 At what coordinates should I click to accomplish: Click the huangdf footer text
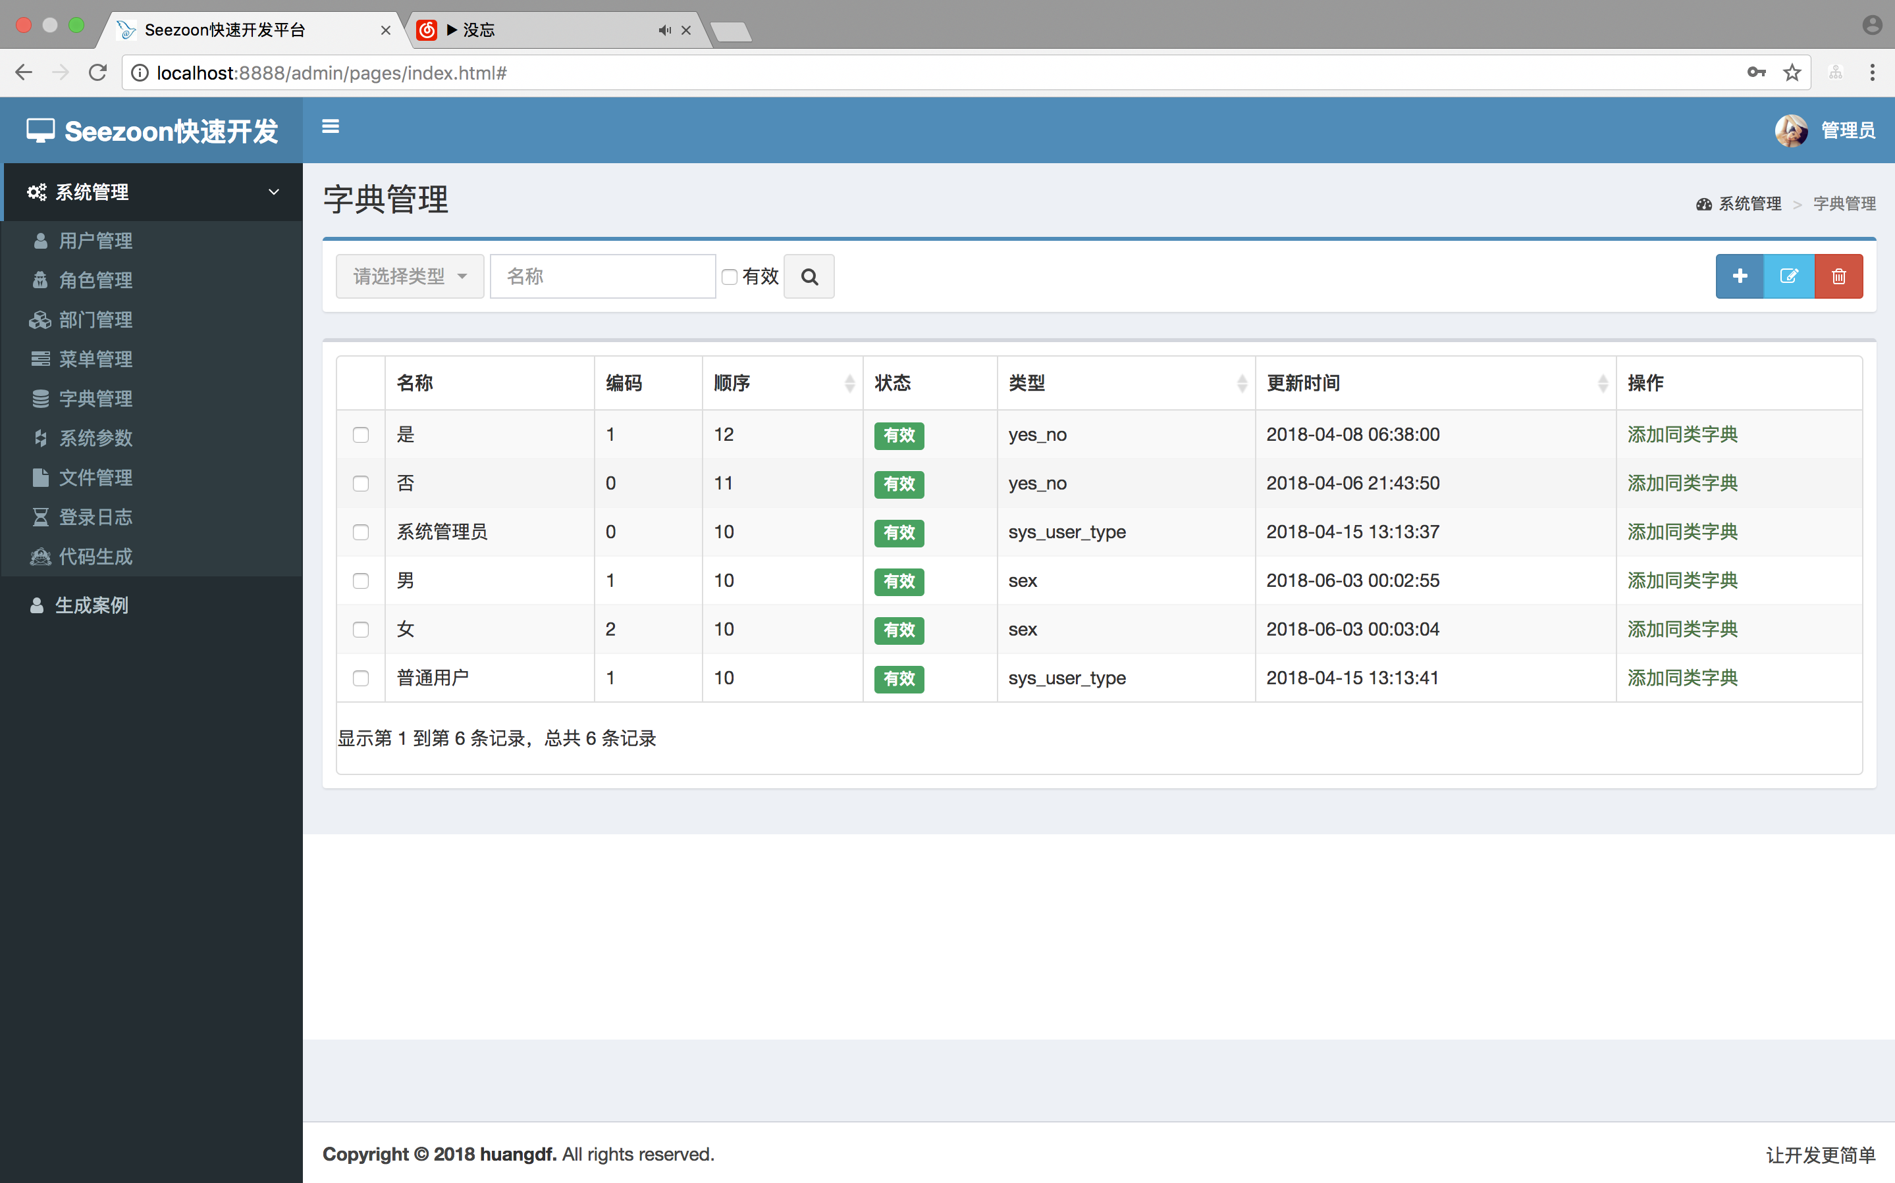pyautogui.click(x=518, y=1154)
